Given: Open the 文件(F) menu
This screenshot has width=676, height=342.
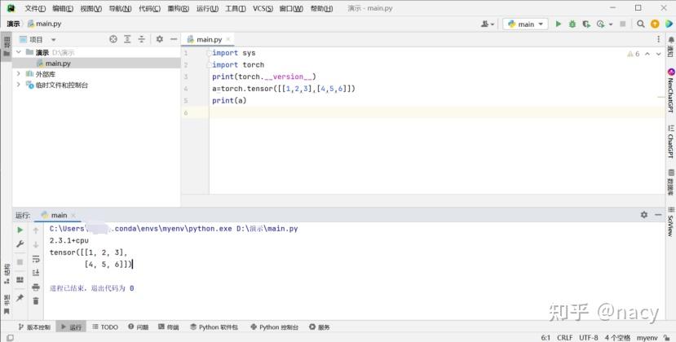Looking at the screenshot, I should (x=35, y=8).
